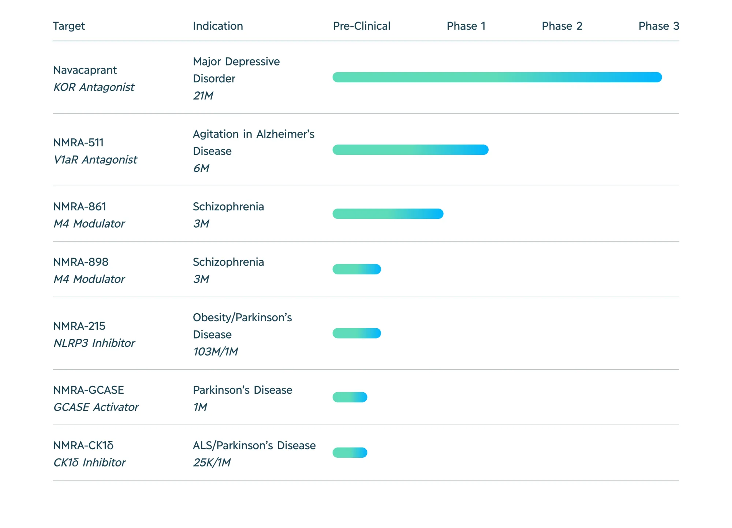Click the NMRA-861 target label
Viewport: 732px width, 528px height.
point(79,206)
